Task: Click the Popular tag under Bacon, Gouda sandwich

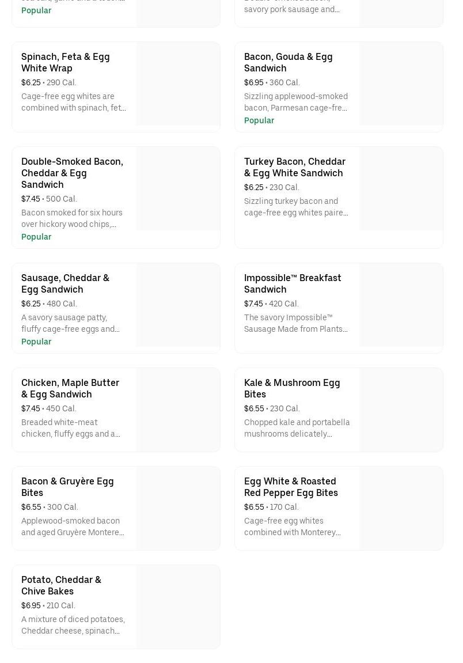Action: (x=259, y=120)
